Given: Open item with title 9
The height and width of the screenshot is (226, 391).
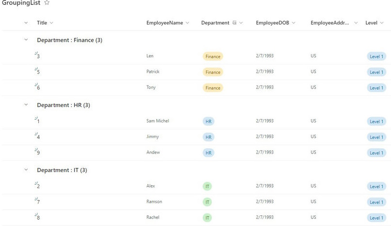Looking at the screenshot, I should click(x=38, y=153).
